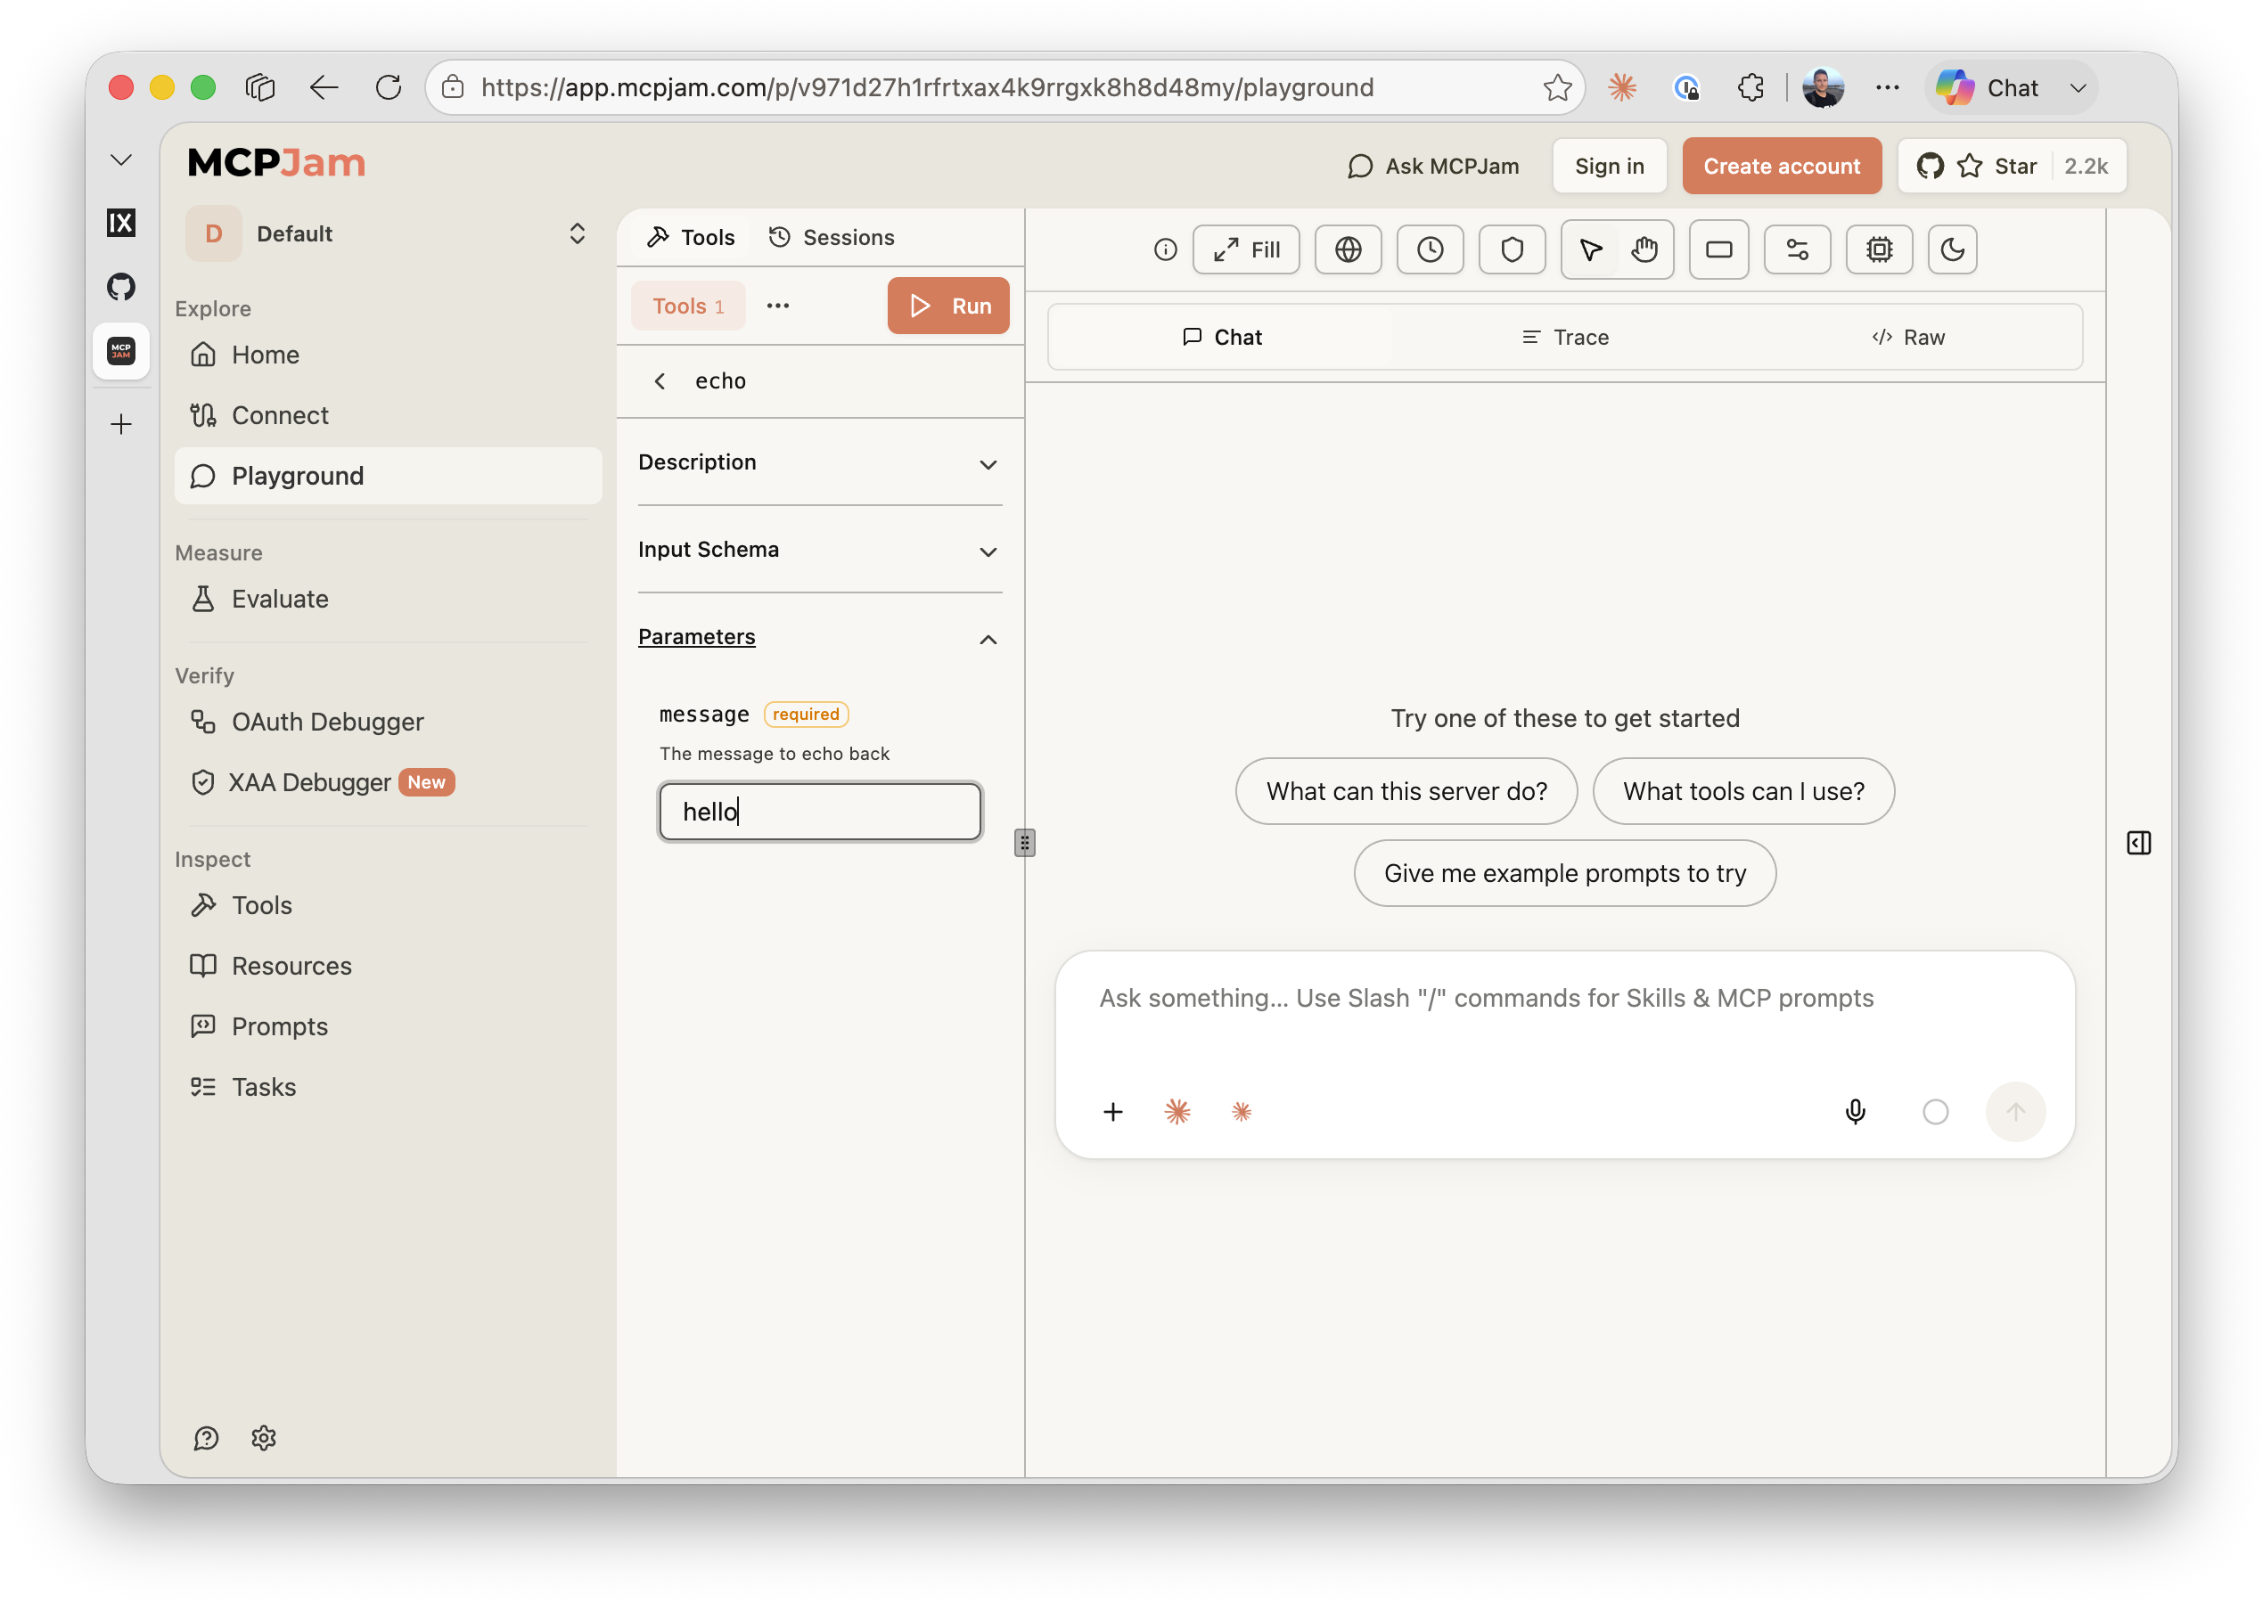
Task: Open GitHub from the browser sidebar
Action: [x=121, y=287]
